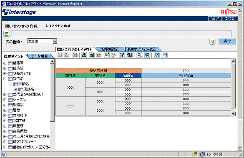Expand the フロア数 tree node
Viewport: 244px width, 158px height.
(5, 120)
